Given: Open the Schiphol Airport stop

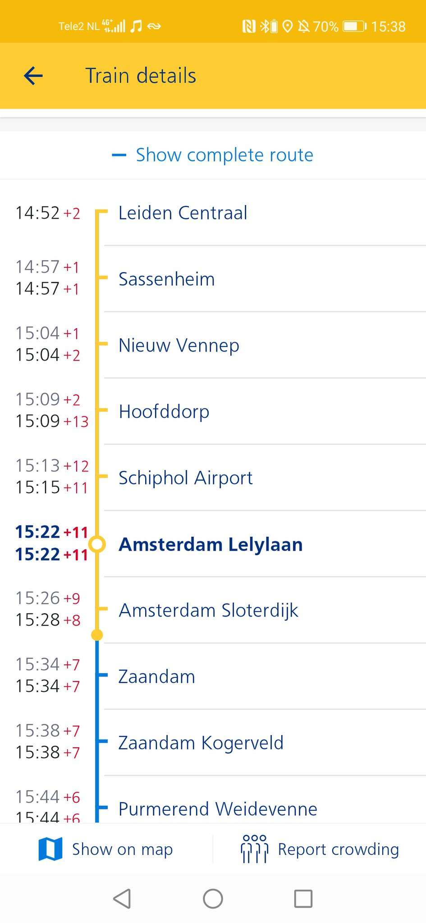Looking at the screenshot, I should tap(185, 478).
